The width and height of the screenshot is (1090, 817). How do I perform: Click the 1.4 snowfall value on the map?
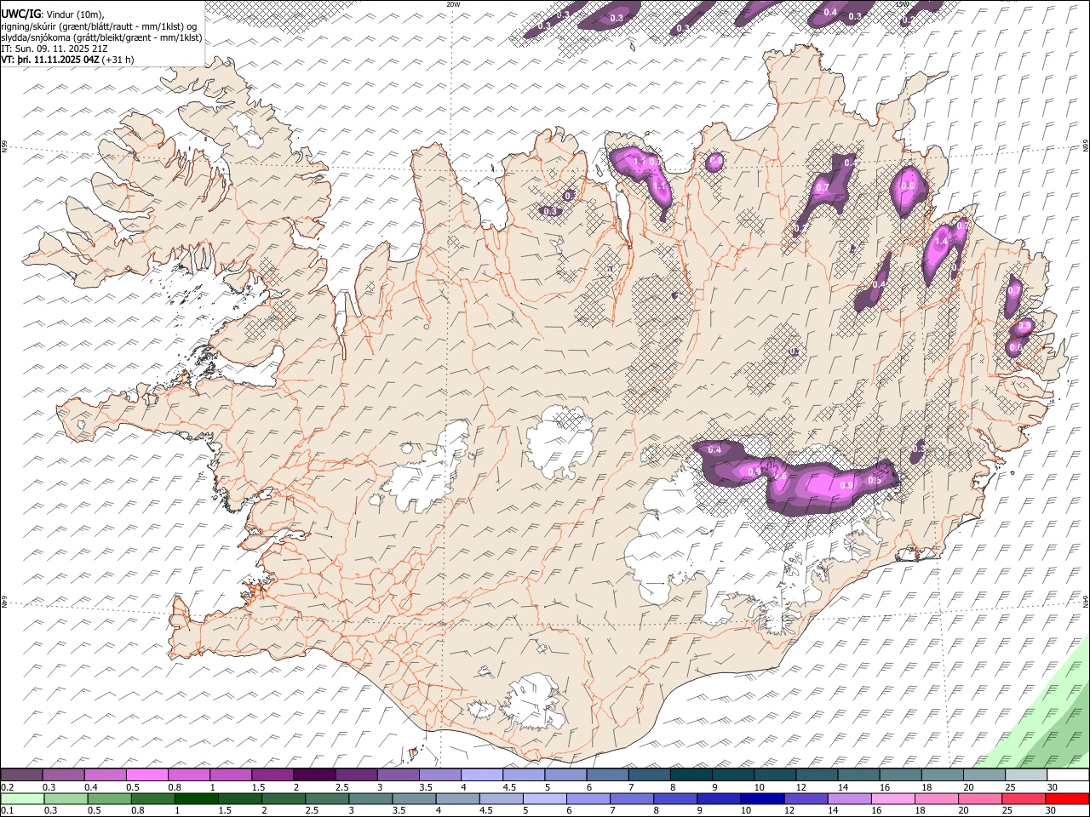(x=941, y=242)
